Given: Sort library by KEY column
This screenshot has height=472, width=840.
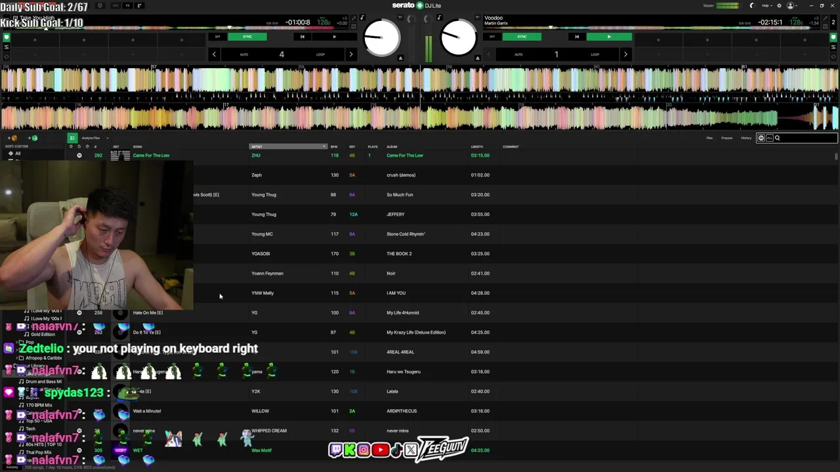Looking at the screenshot, I should point(352,147).
